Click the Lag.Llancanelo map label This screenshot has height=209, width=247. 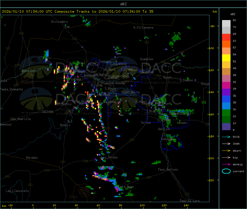pyautogui.click(x=18, y=191)
